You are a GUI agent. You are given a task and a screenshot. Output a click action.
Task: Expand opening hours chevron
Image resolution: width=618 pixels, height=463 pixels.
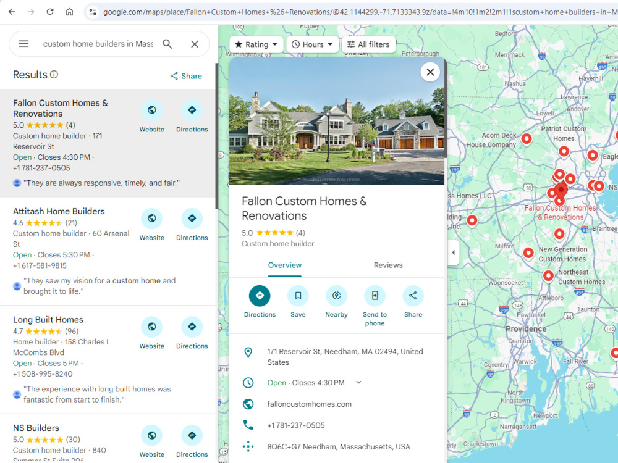pyautogui.click(x=358, y=382)
